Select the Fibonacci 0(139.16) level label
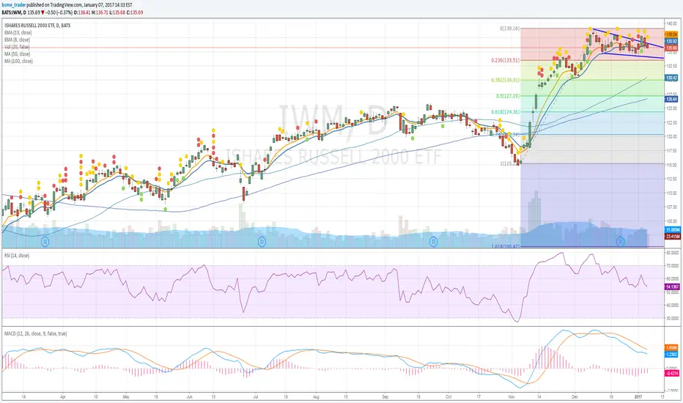The height and width of the screenshot is (403, 683). pyautogui.click(x=509, y=29)
